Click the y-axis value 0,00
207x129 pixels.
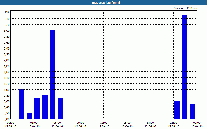[7, 119]
